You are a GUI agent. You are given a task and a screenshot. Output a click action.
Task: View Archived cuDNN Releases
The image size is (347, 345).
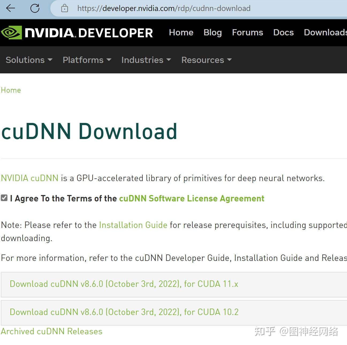[x=51, y=331]
